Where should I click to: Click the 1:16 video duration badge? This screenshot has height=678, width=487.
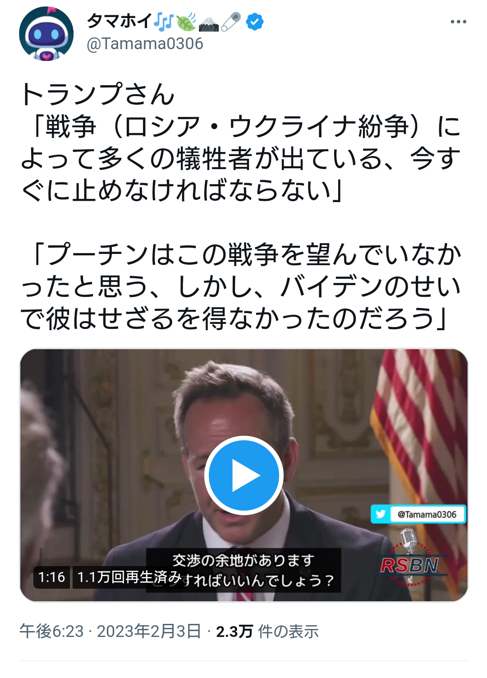tap(51, 577)
